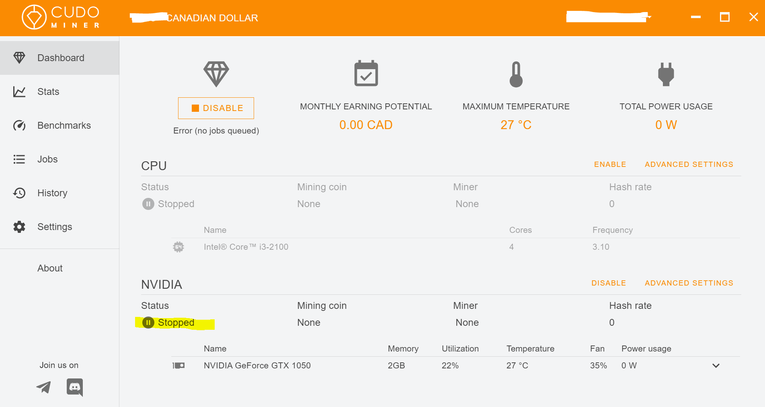Select the NVIDIA GeForce GTX 1050 name
Image resolution: width=765 pixels, height=407 pixels.
tap(257, 366)
